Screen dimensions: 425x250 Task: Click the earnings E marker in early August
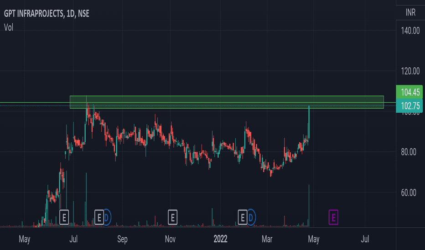coord(99,217)
